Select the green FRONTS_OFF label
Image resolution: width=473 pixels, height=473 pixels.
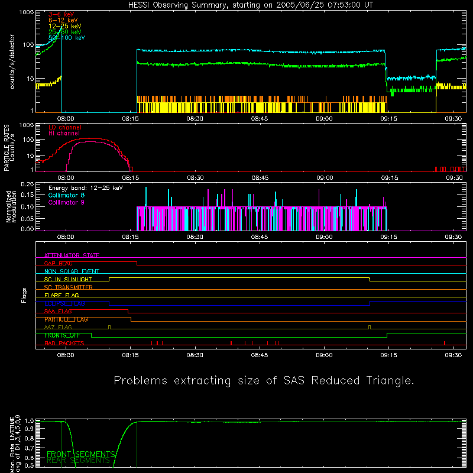tap(62, 335)
